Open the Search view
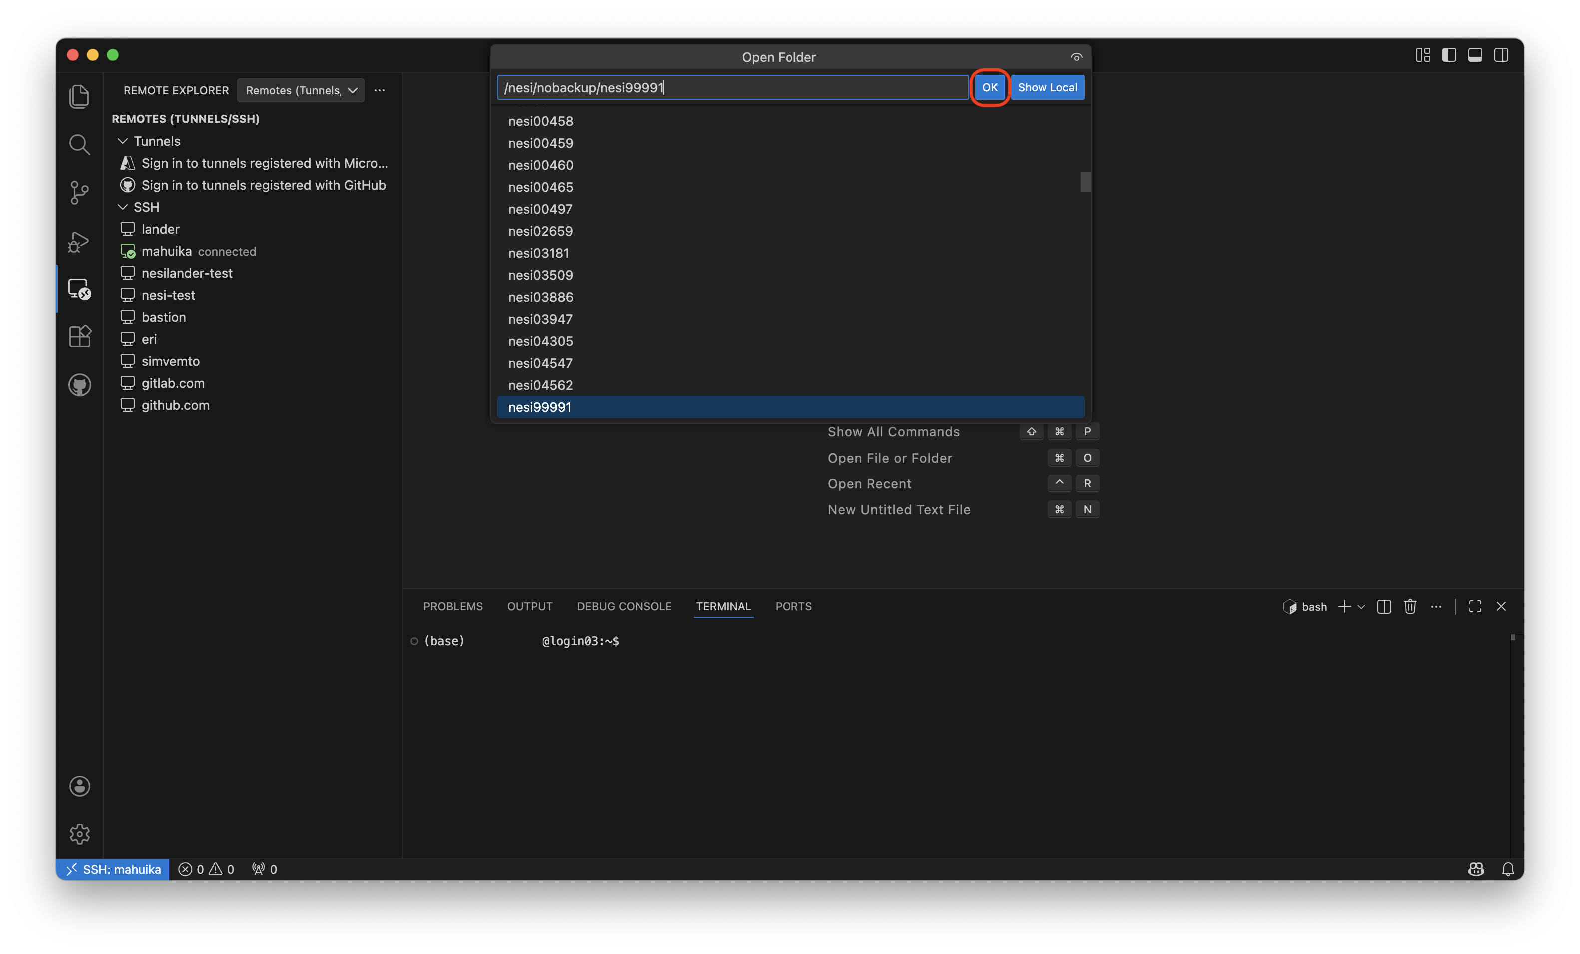 click(79, 144)
